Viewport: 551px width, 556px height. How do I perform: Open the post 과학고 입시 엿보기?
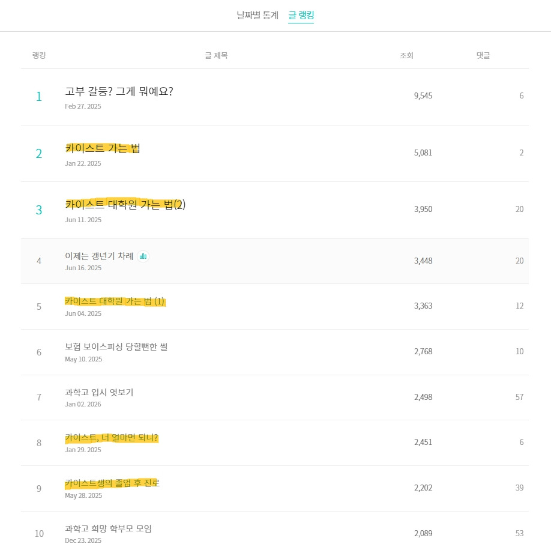[99, 393]
